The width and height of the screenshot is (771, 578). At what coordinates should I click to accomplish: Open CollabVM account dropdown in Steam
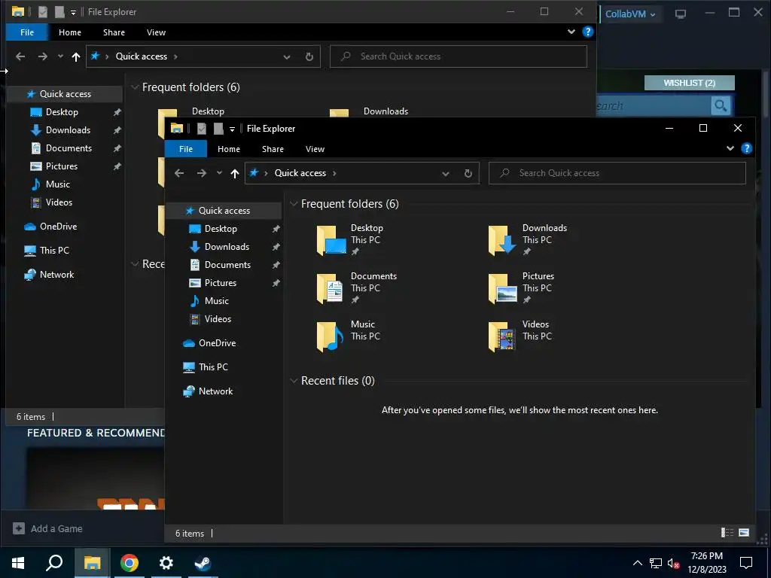pyautogui.click(x=630, y=14)
